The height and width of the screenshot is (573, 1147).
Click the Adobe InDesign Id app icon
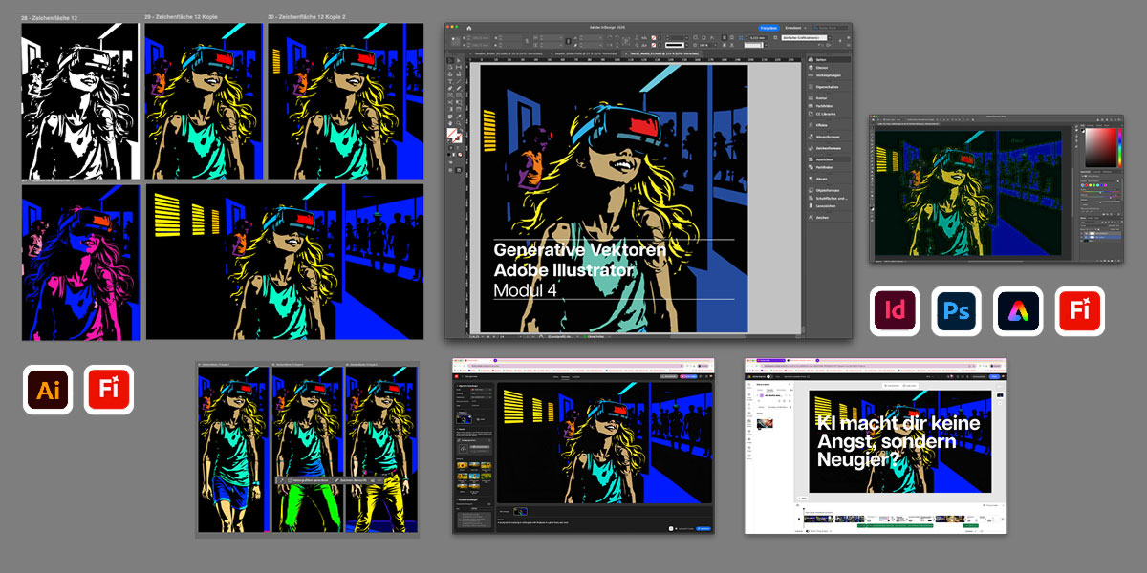tap(895, 311)
